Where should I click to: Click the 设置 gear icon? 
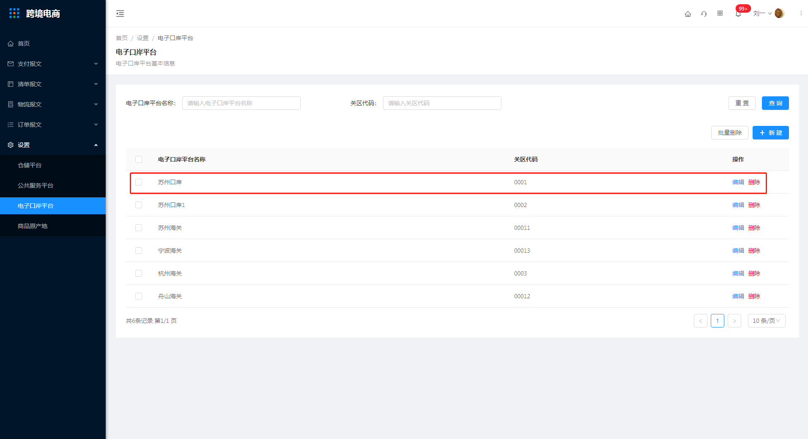pos(11,145)
